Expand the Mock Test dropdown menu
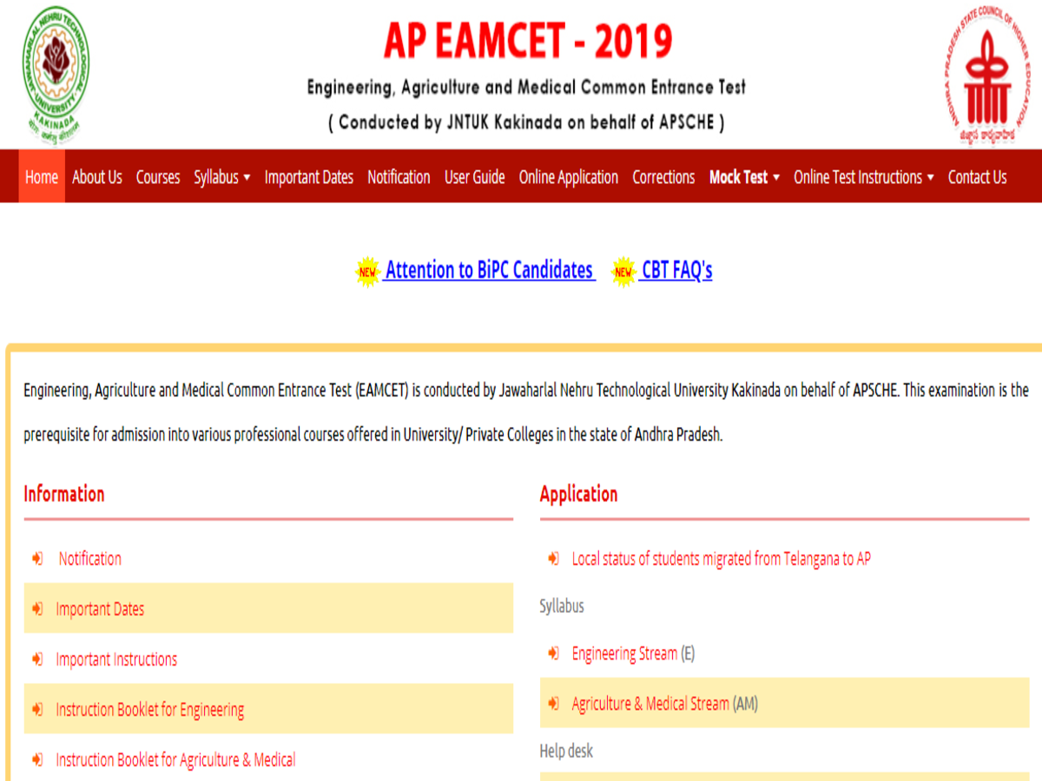Screen dimensions: 1042x781 pyautogui.click(x=744, y=177)
